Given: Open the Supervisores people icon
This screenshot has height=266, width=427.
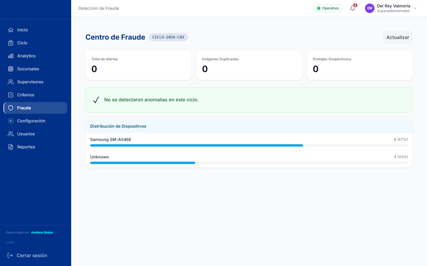Looking at the screenshot, I should point(11,82).
